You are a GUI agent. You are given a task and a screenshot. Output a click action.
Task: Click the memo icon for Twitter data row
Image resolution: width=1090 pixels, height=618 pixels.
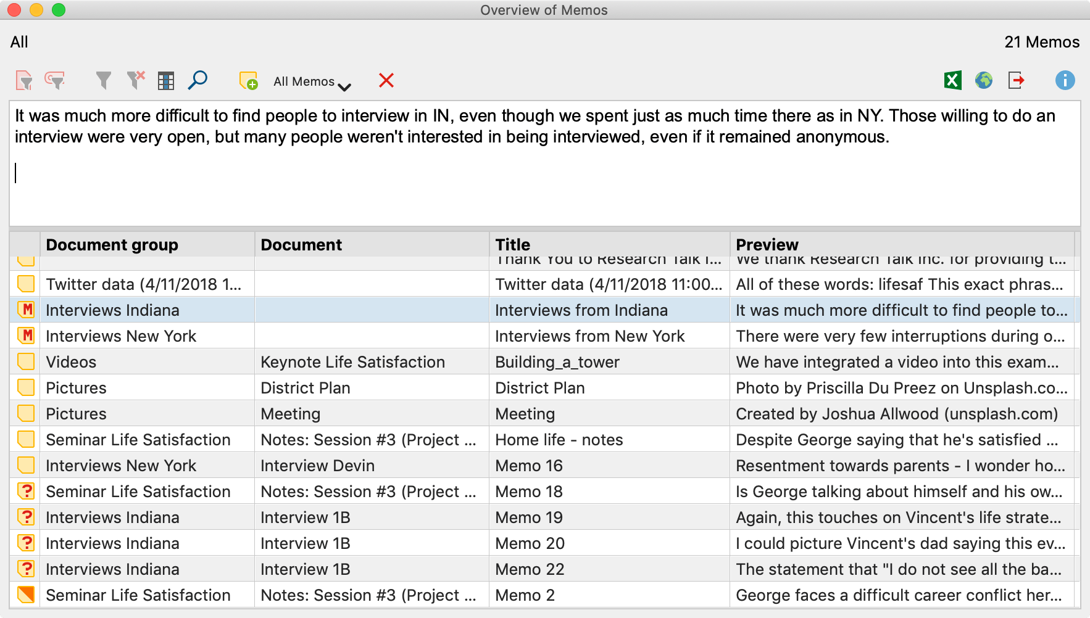tap(26, 284)
